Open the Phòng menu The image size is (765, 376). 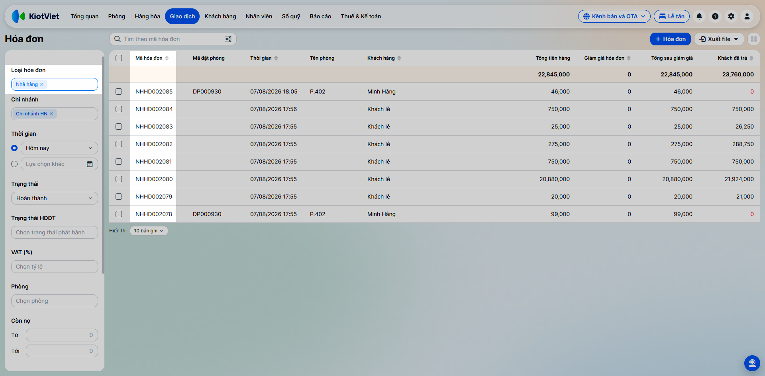(117, 16)
